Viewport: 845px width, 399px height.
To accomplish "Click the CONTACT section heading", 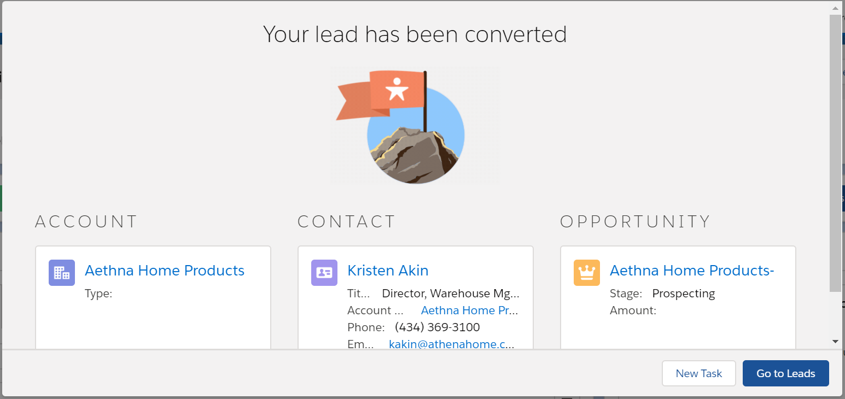I will click(x=346, y=221).
